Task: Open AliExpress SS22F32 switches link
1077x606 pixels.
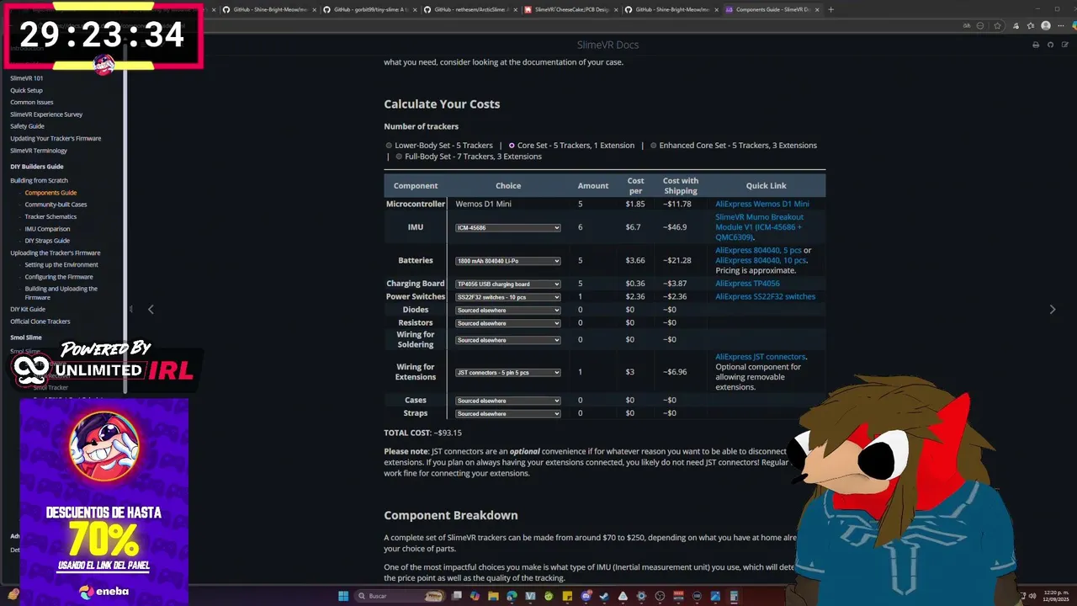Action: 765,296
